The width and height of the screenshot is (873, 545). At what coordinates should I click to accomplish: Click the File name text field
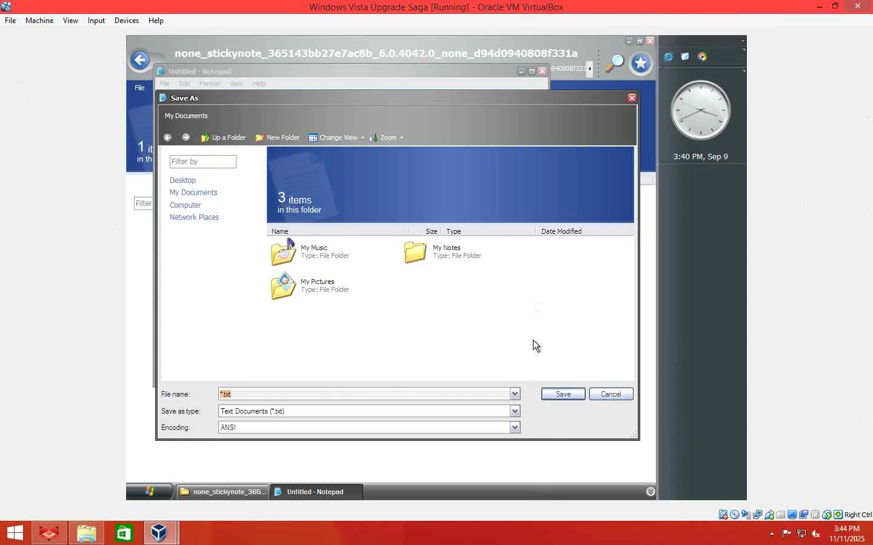[364, 394]
